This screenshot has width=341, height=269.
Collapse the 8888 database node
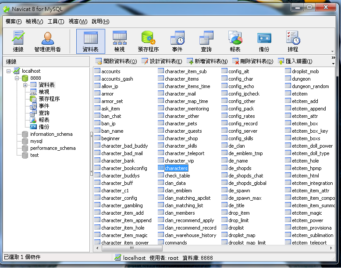coord(17,78)
